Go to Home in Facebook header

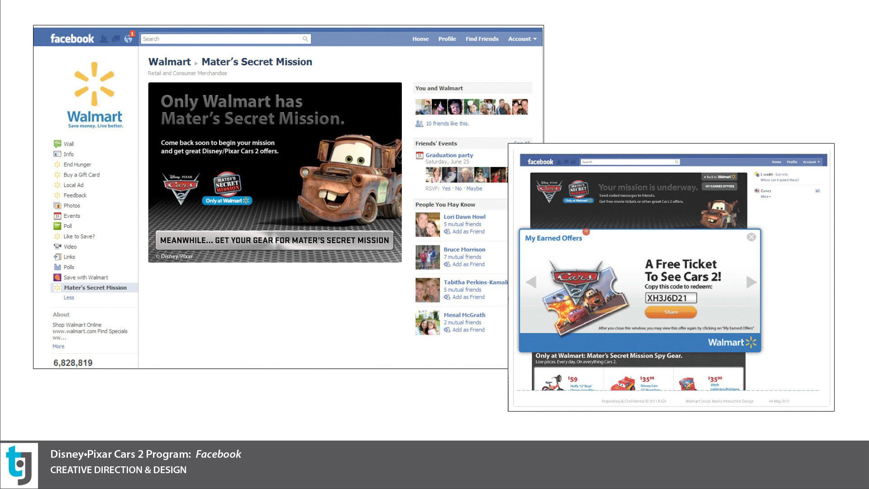420,39
